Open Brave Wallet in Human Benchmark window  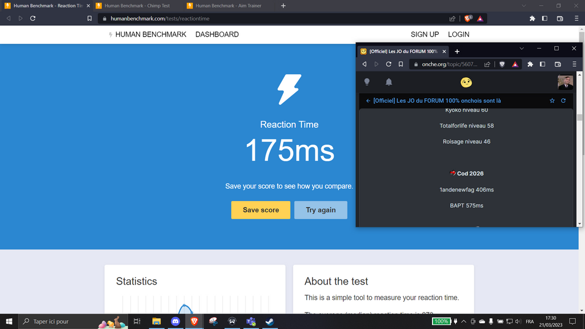560,18
